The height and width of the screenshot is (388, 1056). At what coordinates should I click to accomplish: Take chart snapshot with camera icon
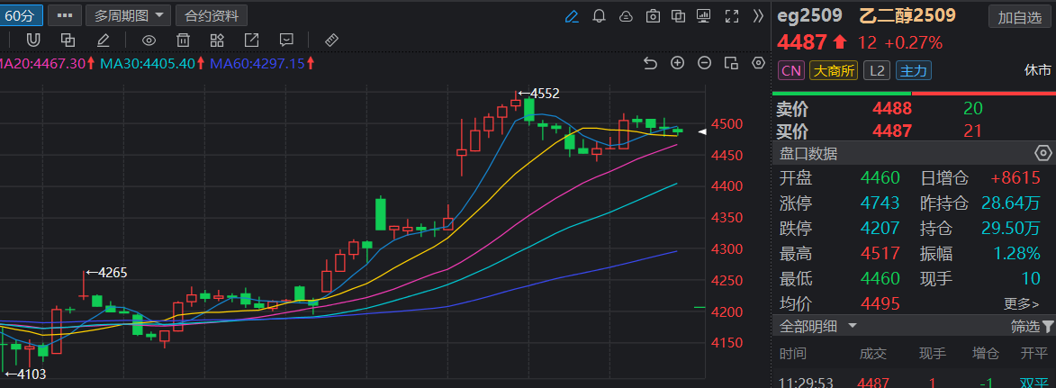(653, 15)
